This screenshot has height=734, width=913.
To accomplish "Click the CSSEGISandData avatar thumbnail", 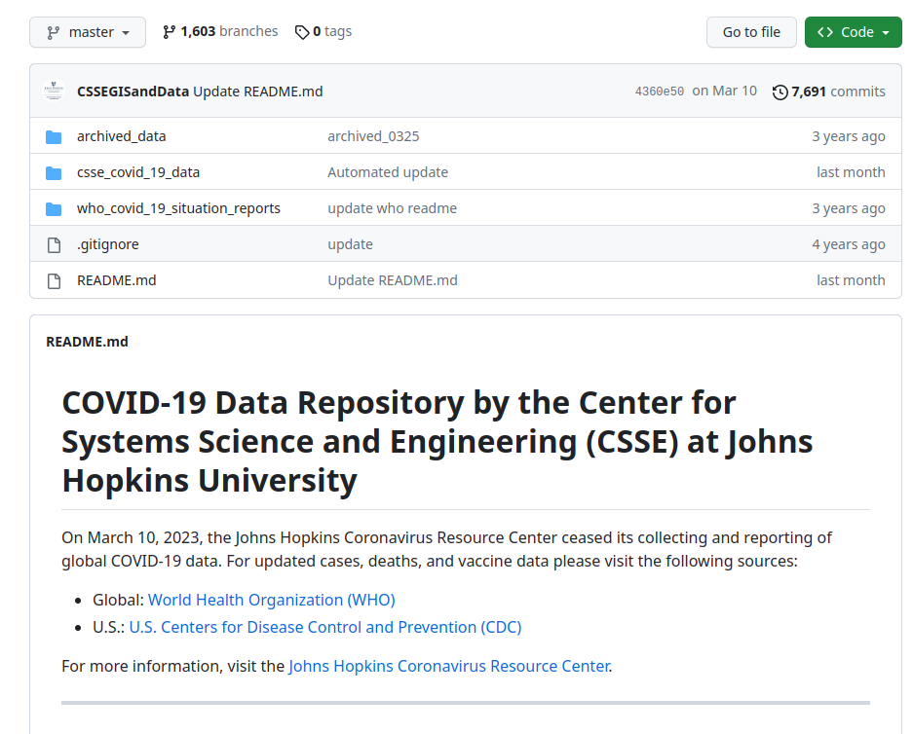I will point(54,91).
